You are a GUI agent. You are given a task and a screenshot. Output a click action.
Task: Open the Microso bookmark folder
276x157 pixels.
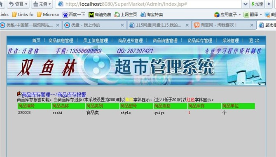[x=48, y=14]
